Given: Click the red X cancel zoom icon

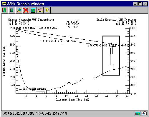Looking at the screenshot, I should tap(26, 10).
